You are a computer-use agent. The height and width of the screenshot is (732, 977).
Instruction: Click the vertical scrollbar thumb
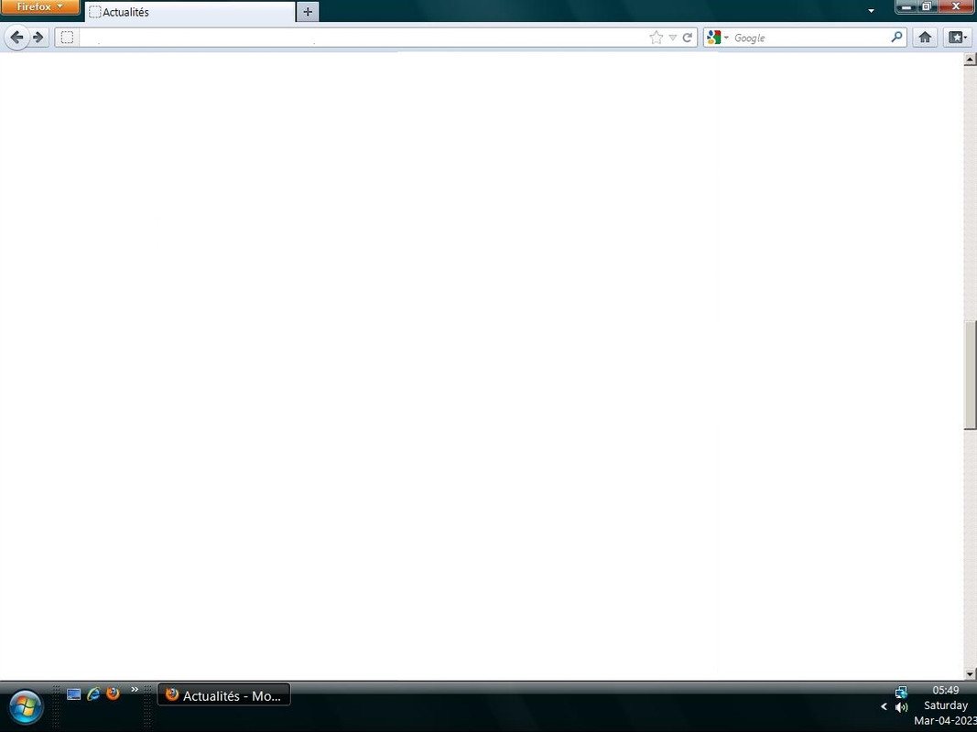tap(970, 375)
